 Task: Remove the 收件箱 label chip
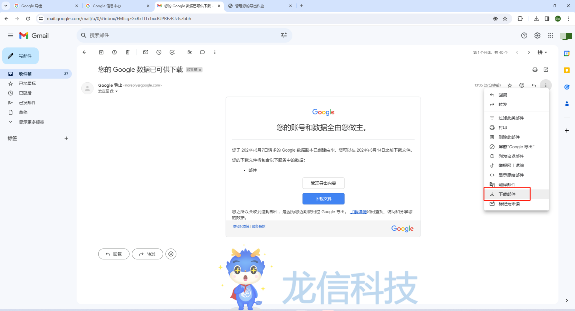click(200, 70)
